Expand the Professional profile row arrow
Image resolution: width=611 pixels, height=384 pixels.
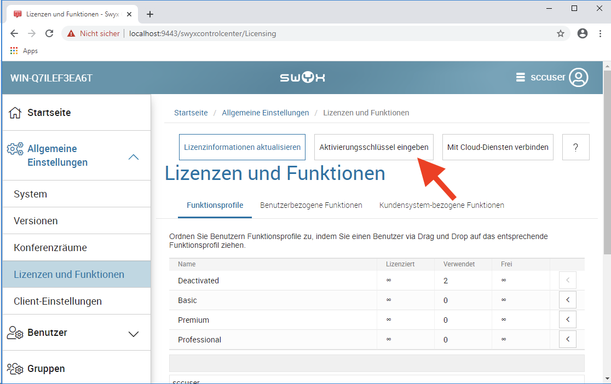coord(567,340)
